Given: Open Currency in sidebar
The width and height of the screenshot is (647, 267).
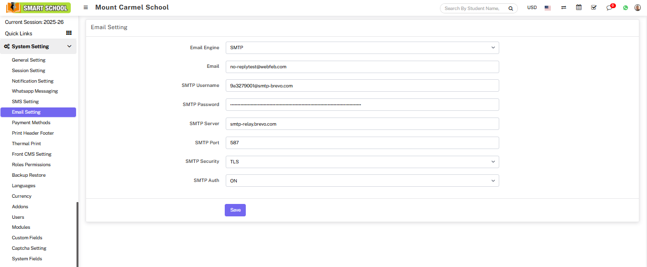Looking at the screenshot, I should pyautogui.click(x=22, y=196).
